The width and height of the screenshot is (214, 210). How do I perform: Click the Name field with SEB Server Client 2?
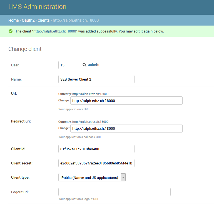click(96, 79)
